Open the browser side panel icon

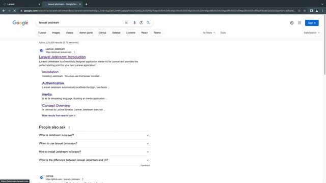pos(311,11)
